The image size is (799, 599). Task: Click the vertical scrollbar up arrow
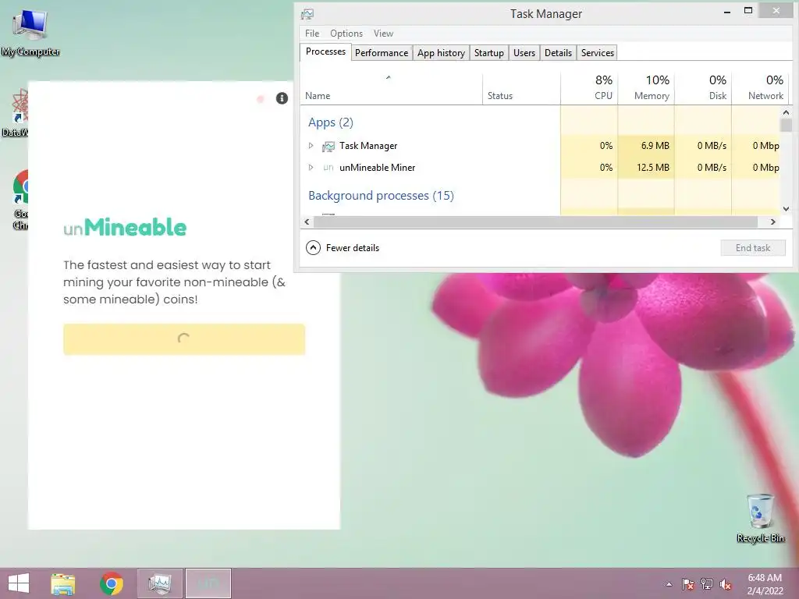pyautogui.click(x=786, y=112)
